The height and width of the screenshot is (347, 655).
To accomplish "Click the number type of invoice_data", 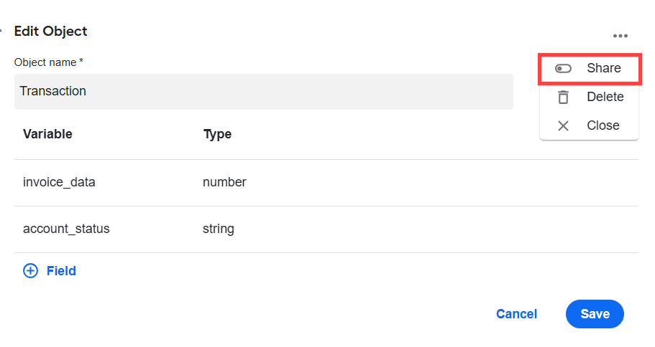I will (x=224, y=182).
